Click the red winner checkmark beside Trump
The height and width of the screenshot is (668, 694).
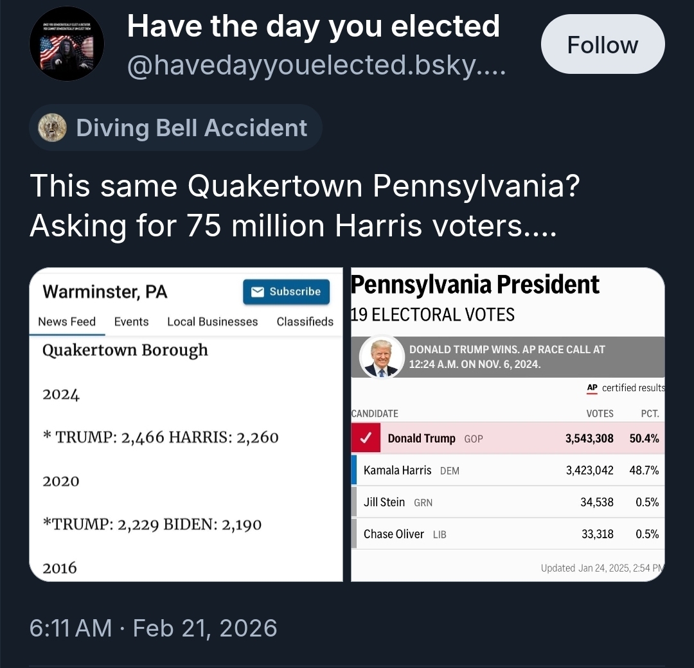coord(366,439)
